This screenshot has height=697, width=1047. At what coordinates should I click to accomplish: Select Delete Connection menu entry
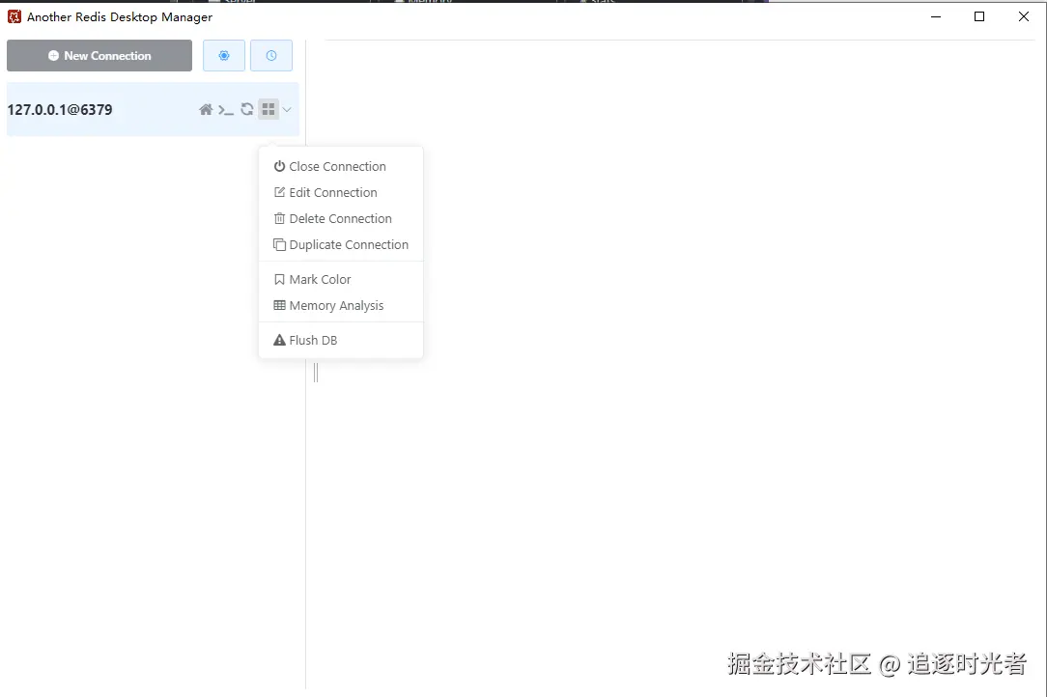(341, 218)
